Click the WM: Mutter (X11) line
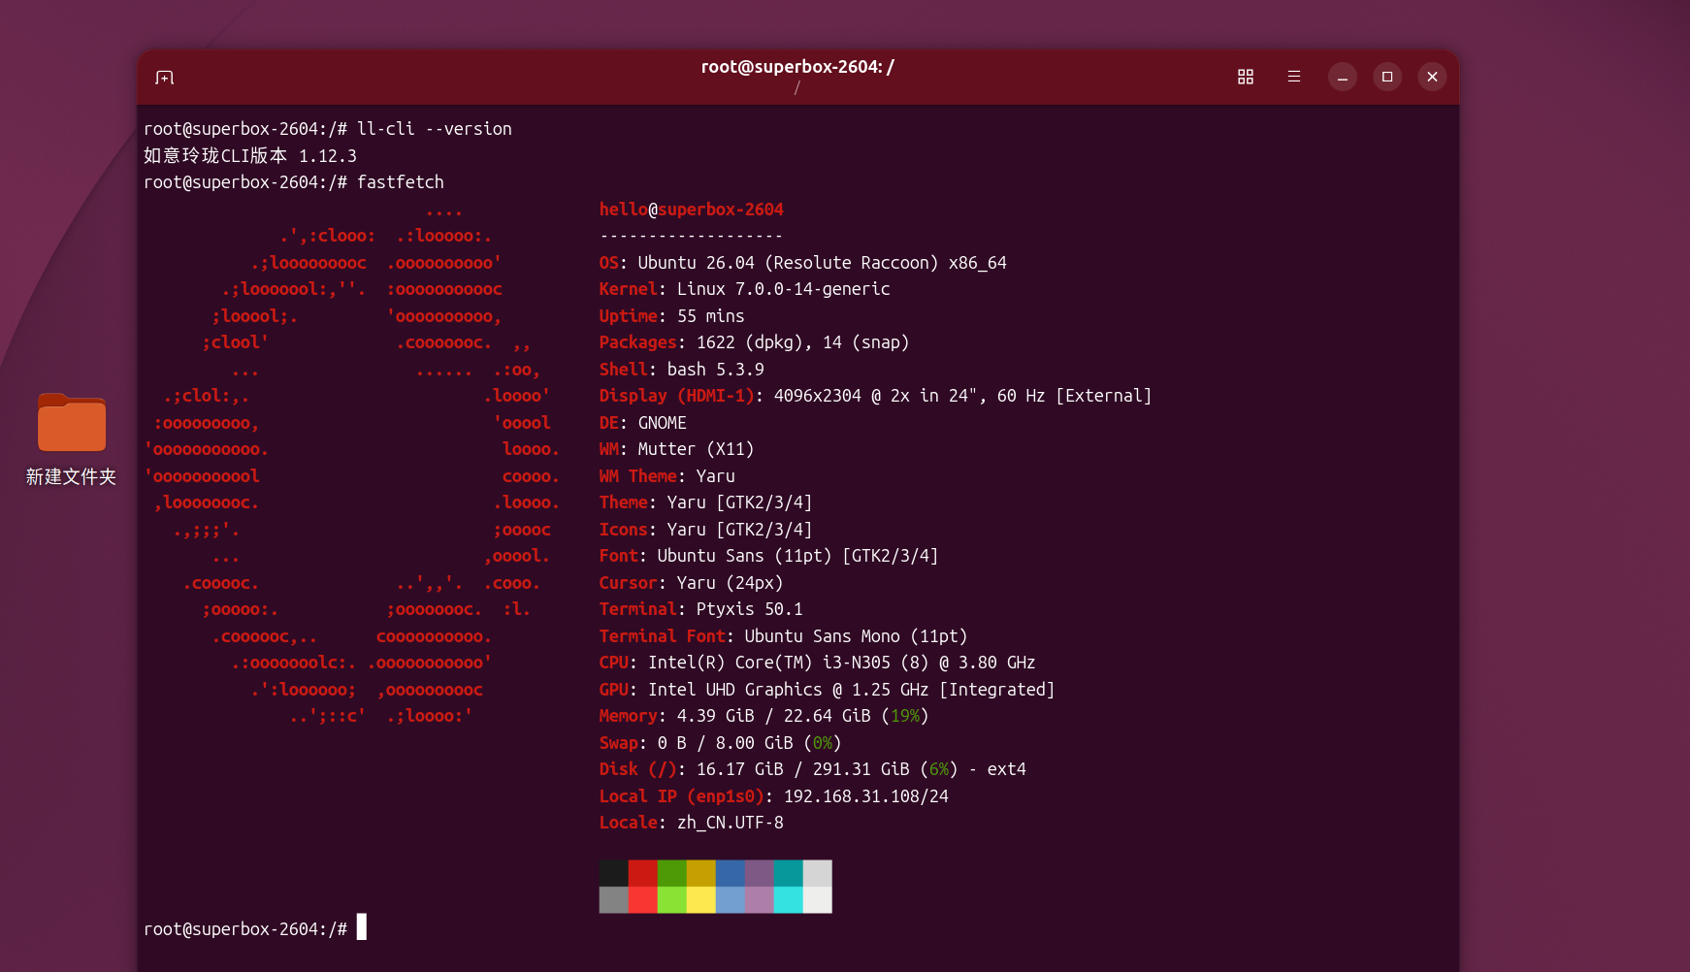Screen dimensions: 1690x972 pyautogui.click(x=677, y=449)
